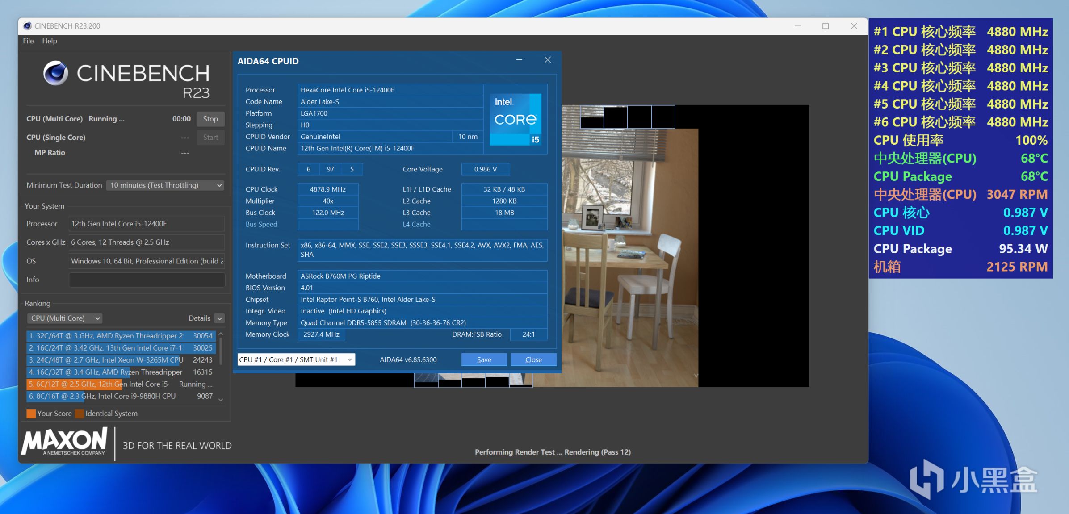Click the Cinebench logo icon in title bar
This screenshot has height=514, width=1069.
pos(27,26)
